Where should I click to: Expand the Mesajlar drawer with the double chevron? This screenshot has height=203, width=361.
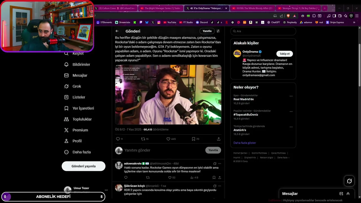click(x=348, y=194)
